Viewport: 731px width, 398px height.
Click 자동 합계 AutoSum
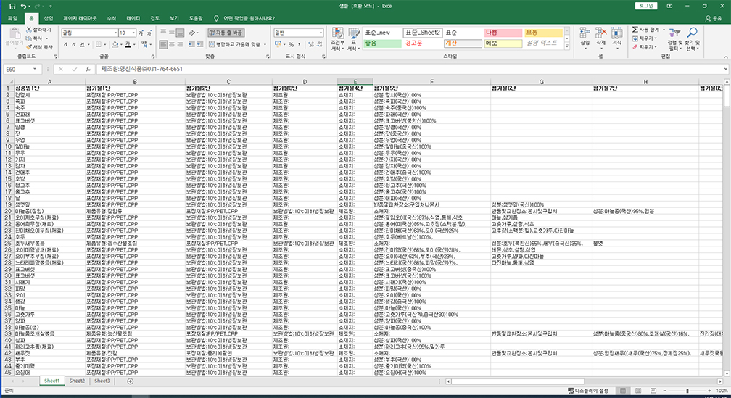point(645,30)
